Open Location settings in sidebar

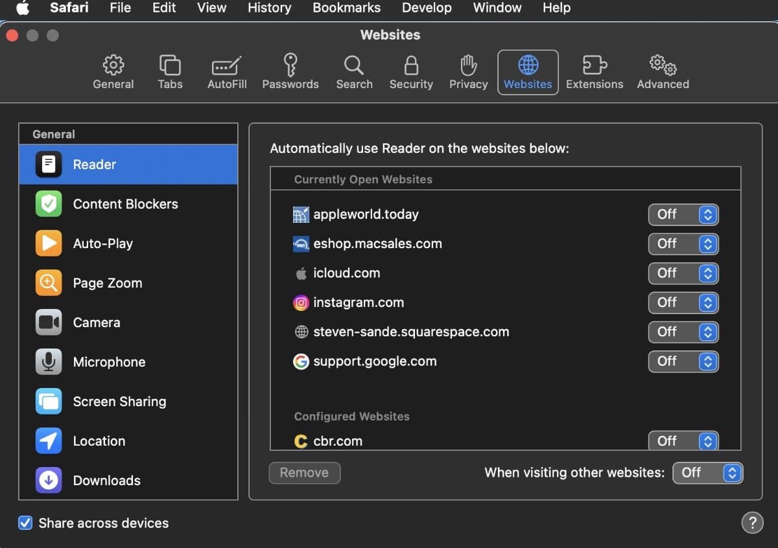[x=99, y=441]
